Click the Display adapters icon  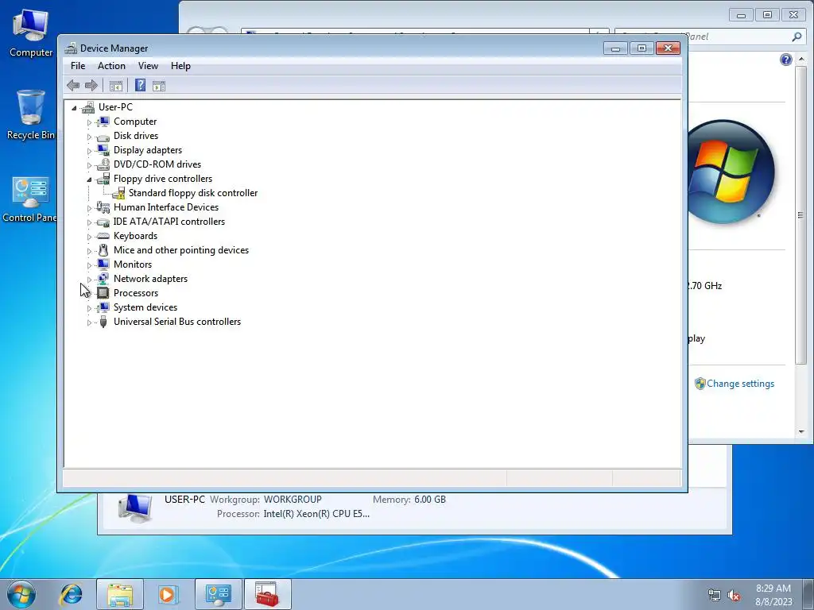pyautogui.click(x=103, y=150)
